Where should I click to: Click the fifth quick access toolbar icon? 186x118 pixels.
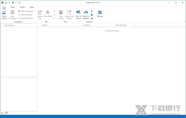point(16,2)
